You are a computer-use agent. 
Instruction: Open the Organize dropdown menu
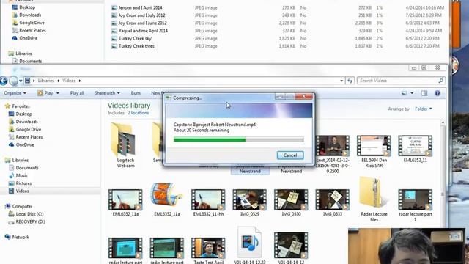[15, 93]
